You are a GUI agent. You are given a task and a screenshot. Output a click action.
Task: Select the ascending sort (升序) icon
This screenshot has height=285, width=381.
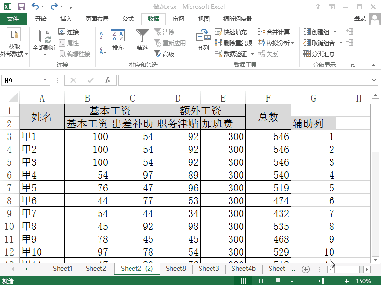coord(104,35)
